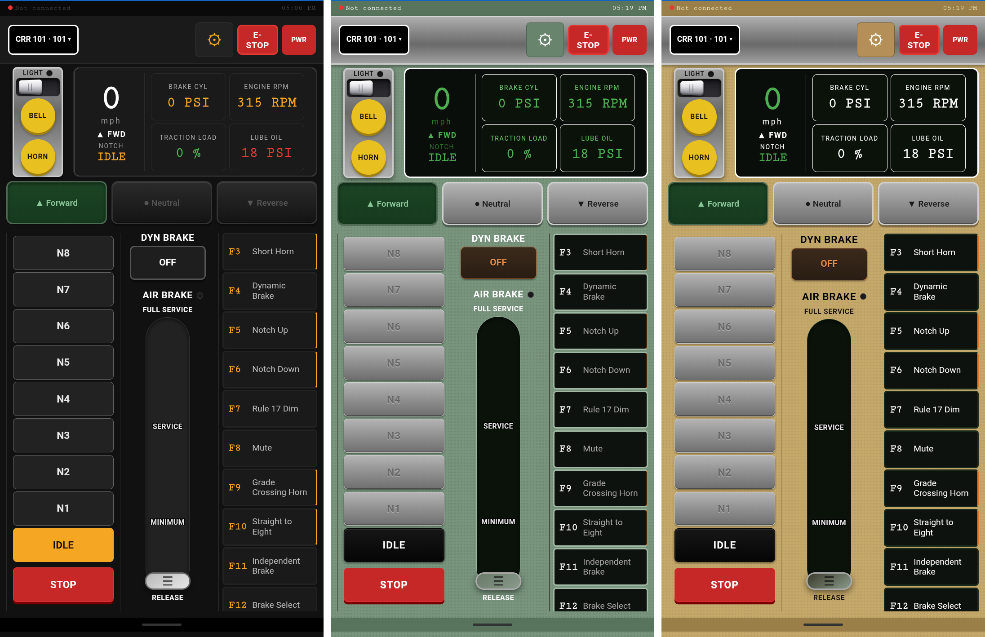Viewport: 985px width, 637px height.
Task: Tap red STOP button in green panel
Action: pos(394,585)
